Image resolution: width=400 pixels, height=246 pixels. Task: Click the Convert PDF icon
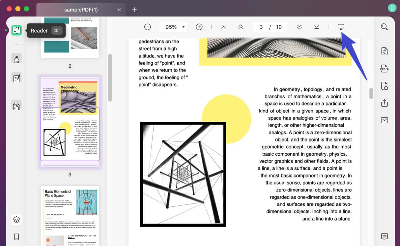click(x=384, y=51)
